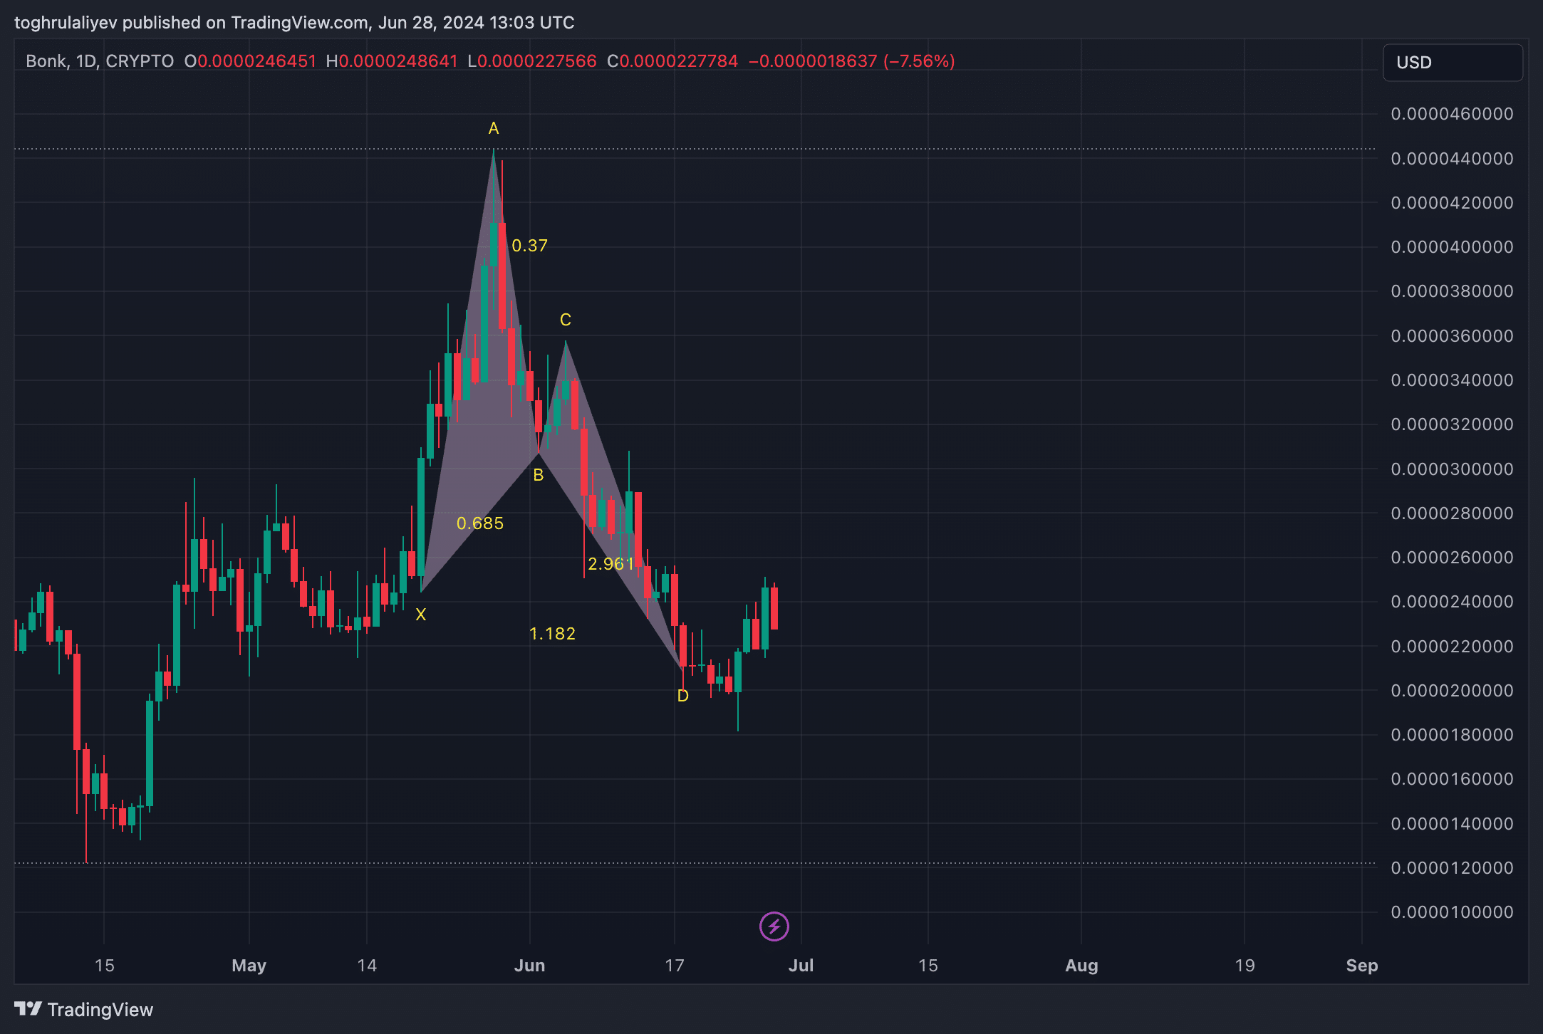Click the 0.0000420000 price axis label
Screen dimensions: 1543x1034
pos(1453,203)
